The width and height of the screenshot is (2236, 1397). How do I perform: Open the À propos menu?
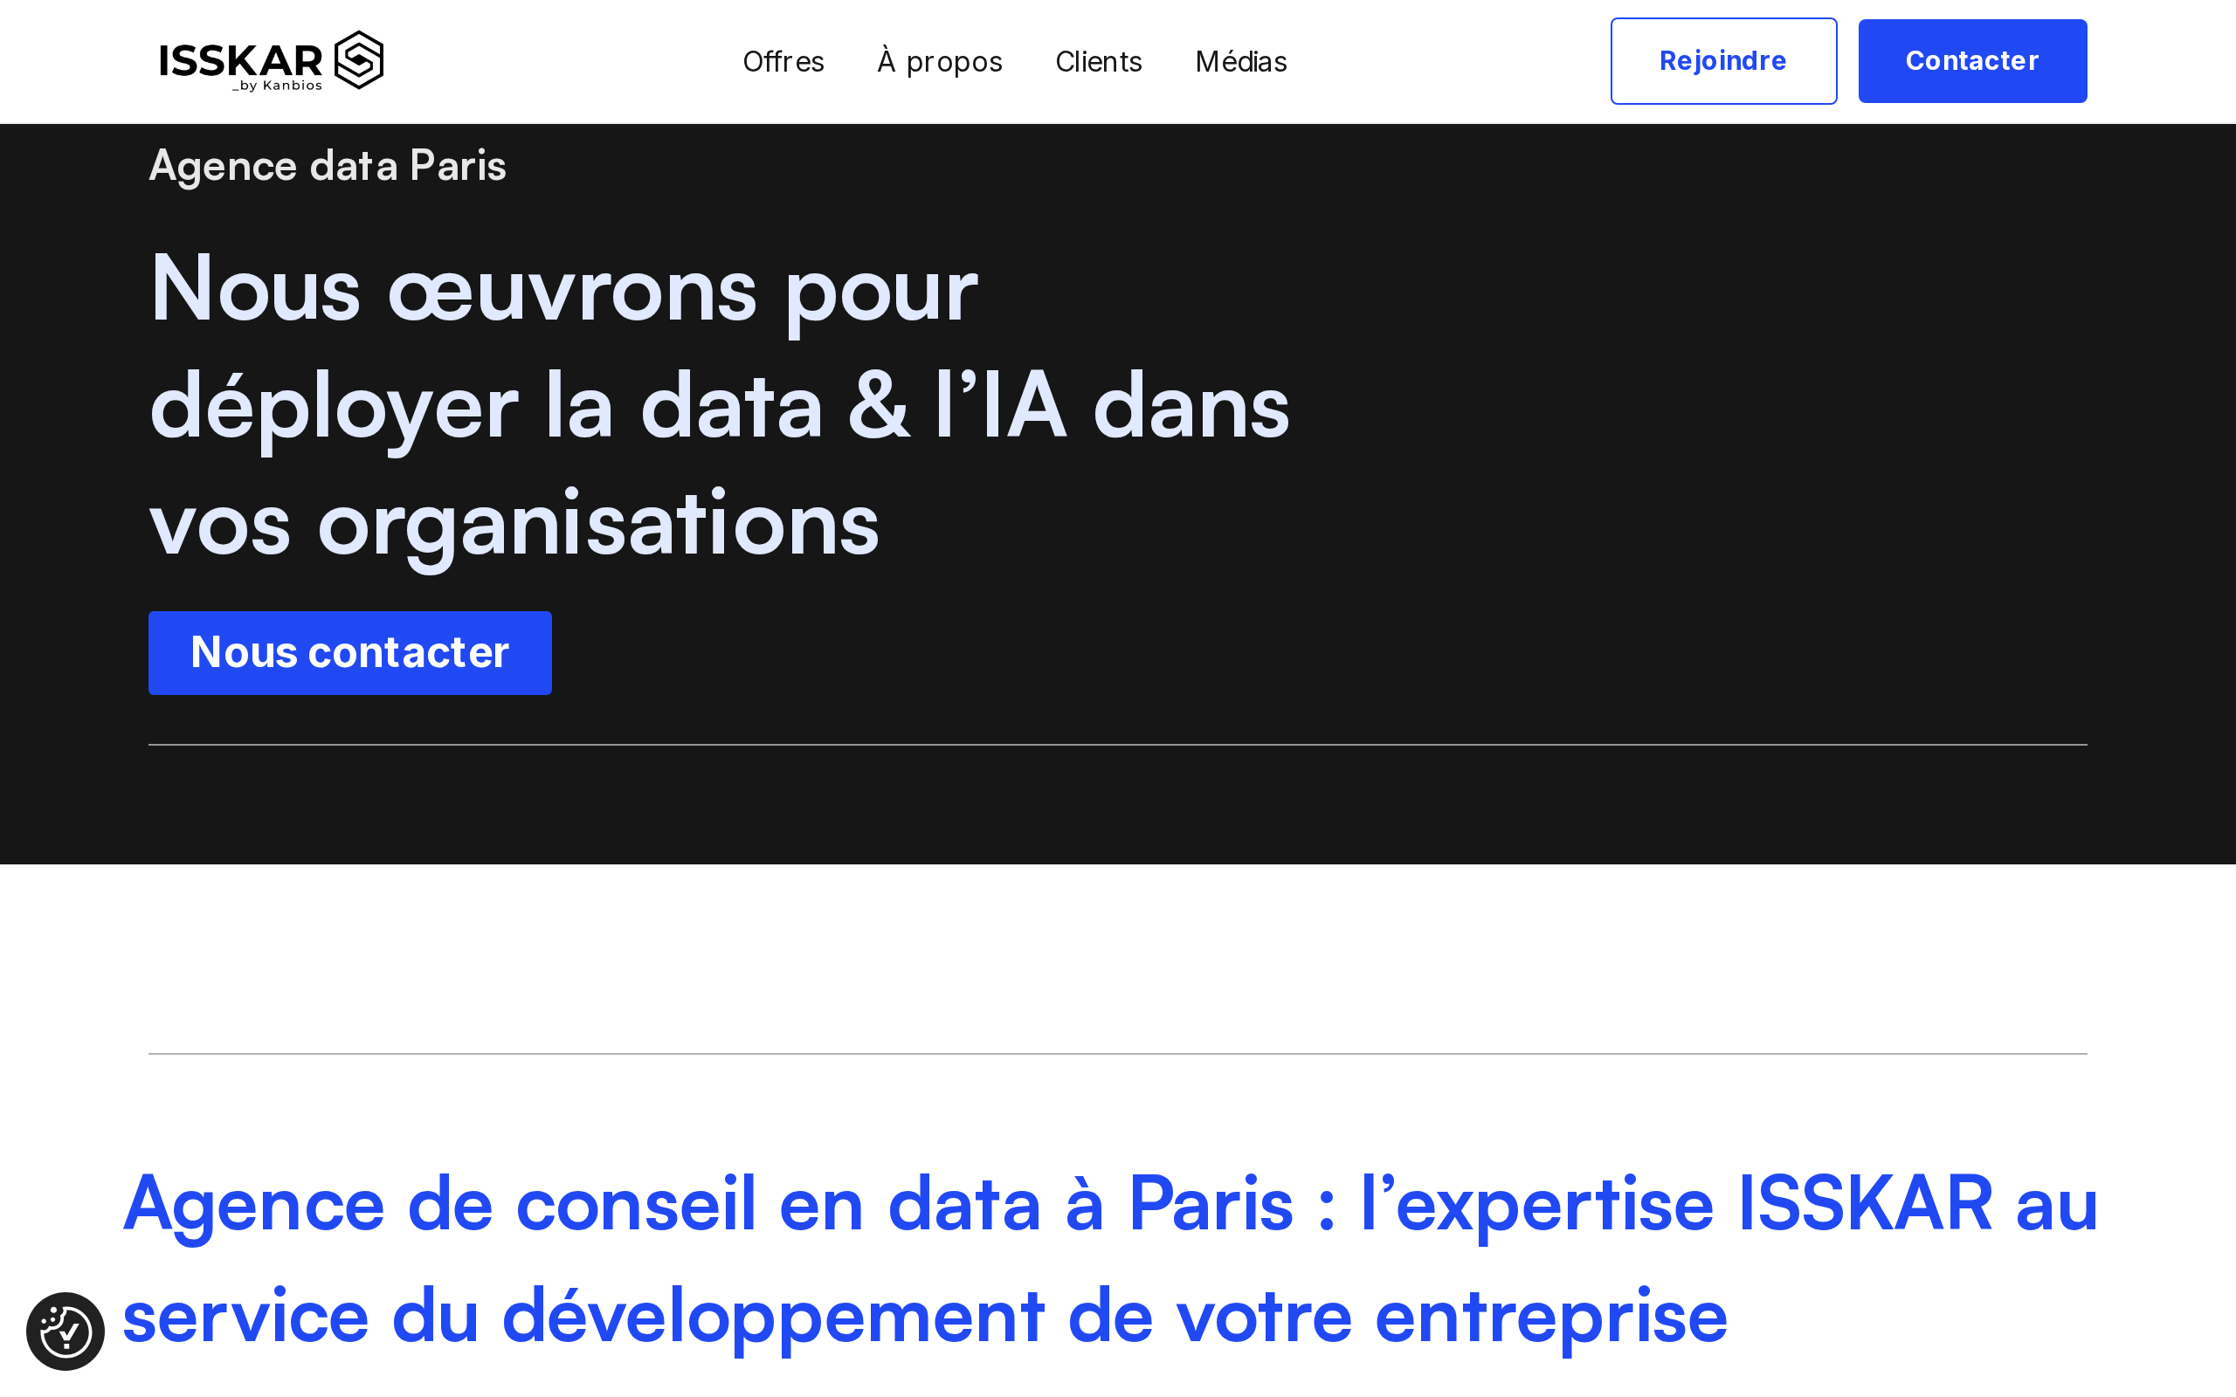pyautogui.click(x=940, y=61)
